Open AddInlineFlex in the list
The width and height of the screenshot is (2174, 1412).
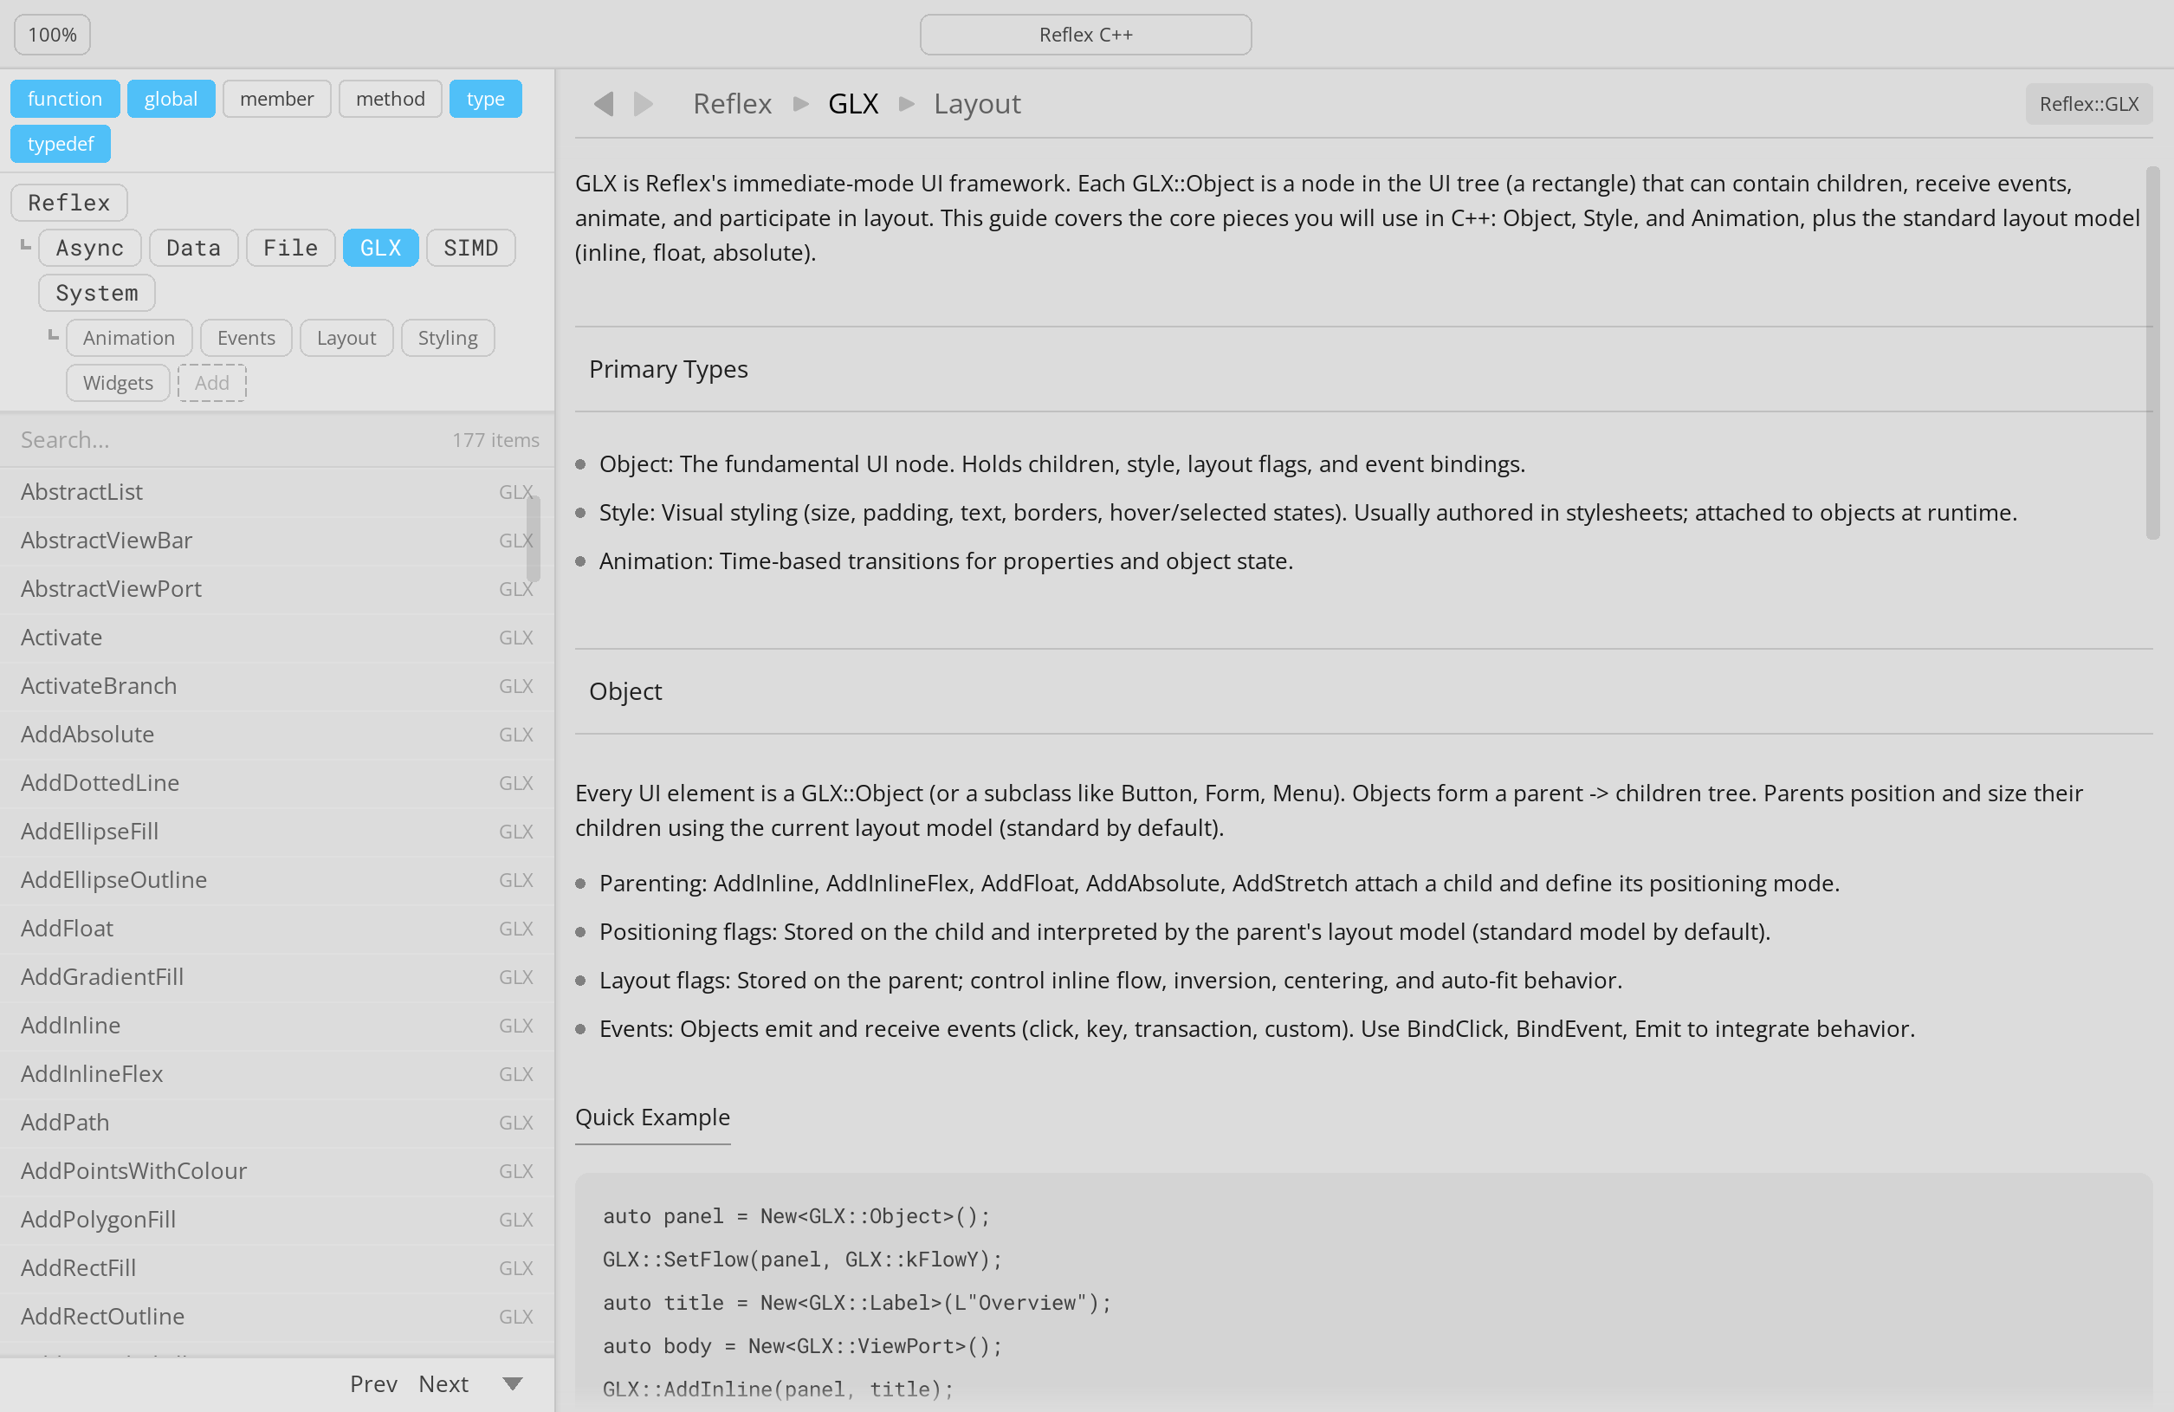277,1072
